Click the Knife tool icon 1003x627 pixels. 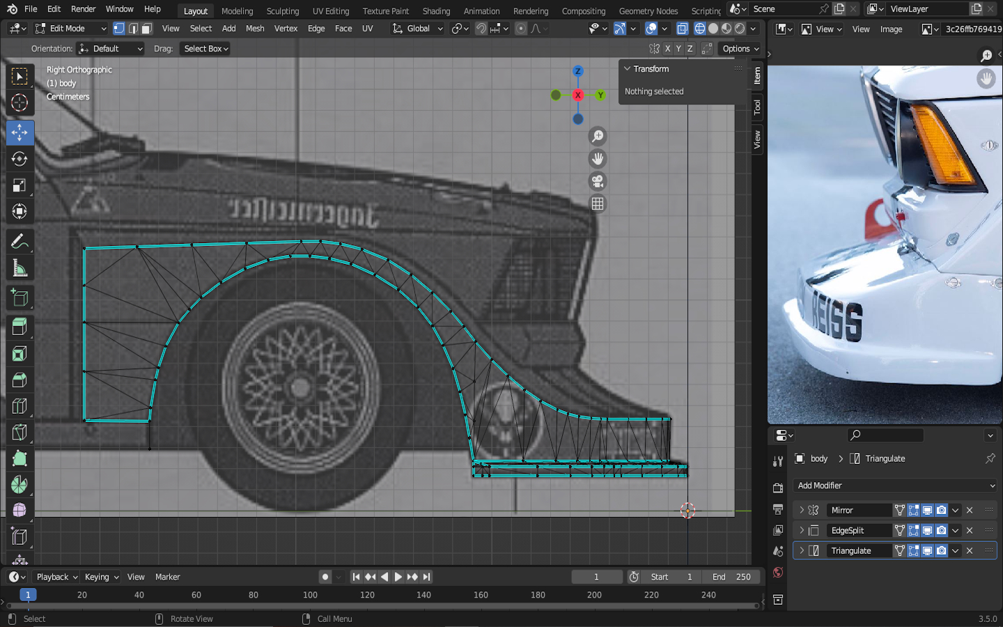[x=20, y=433]
